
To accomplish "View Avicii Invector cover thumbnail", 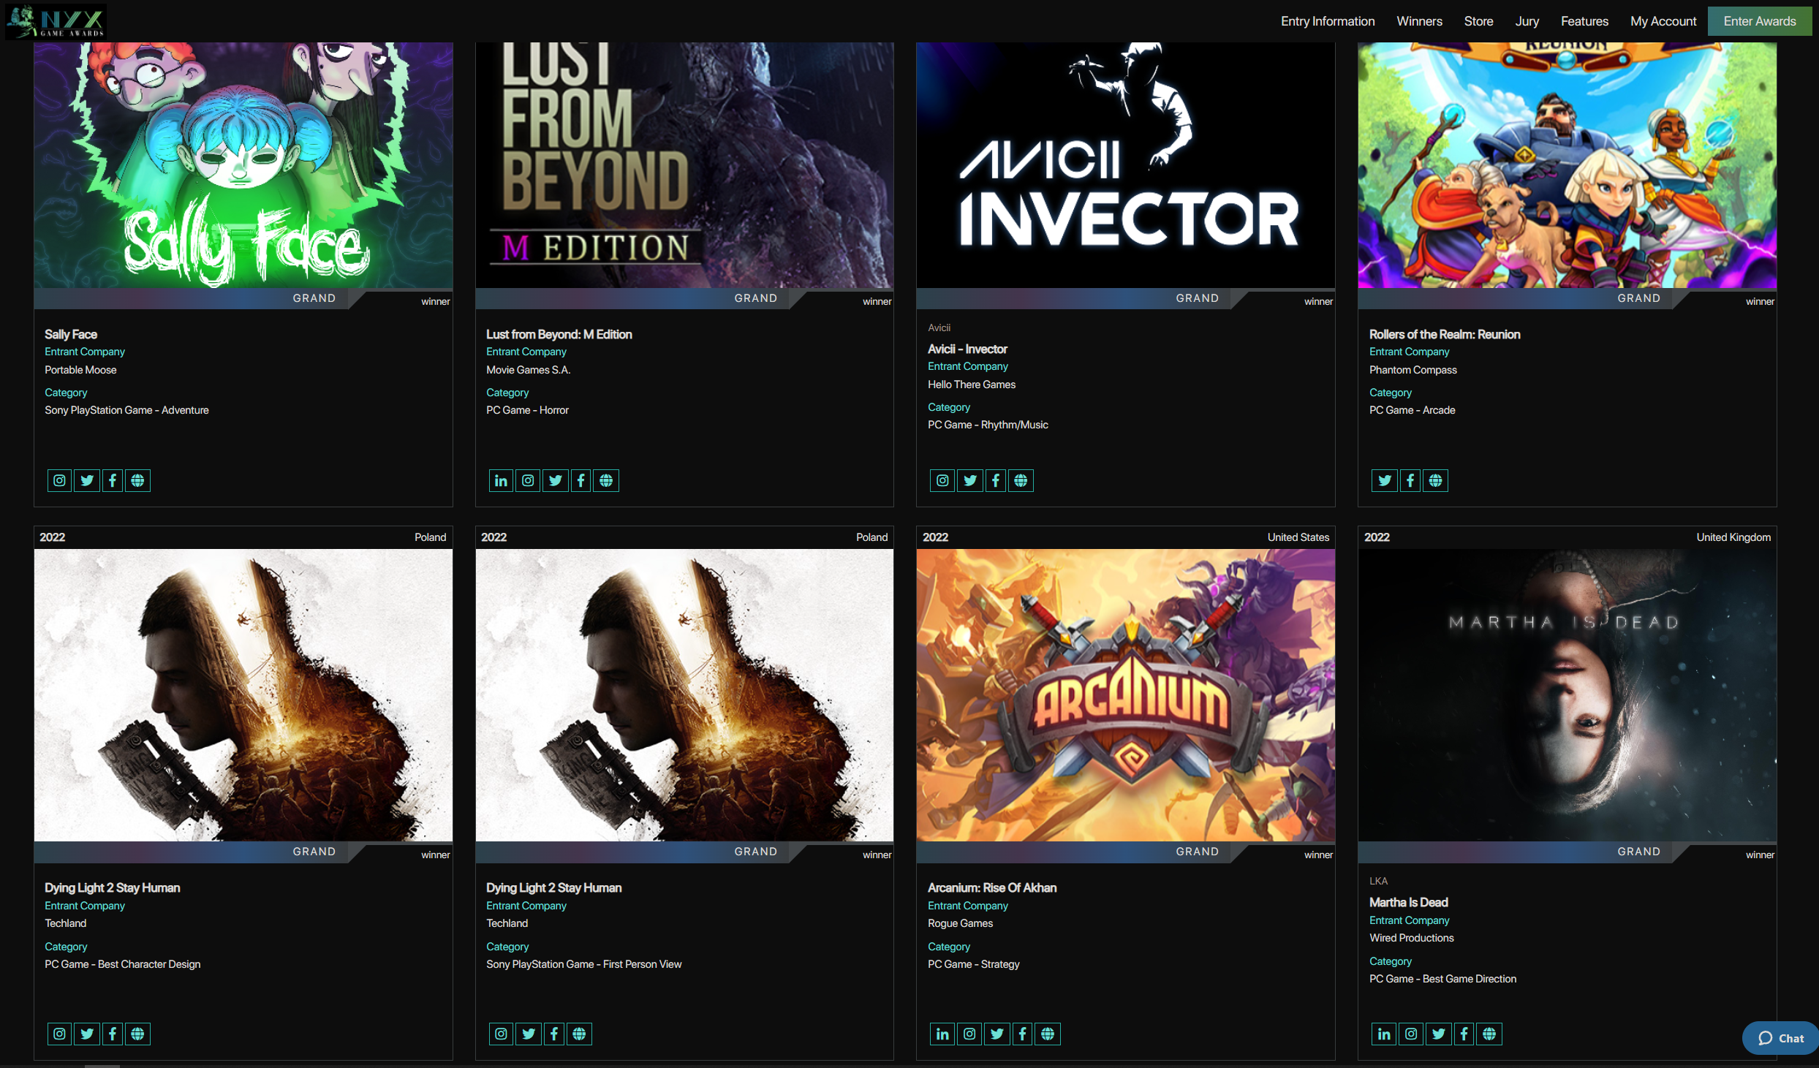I will coord(1126,164).
